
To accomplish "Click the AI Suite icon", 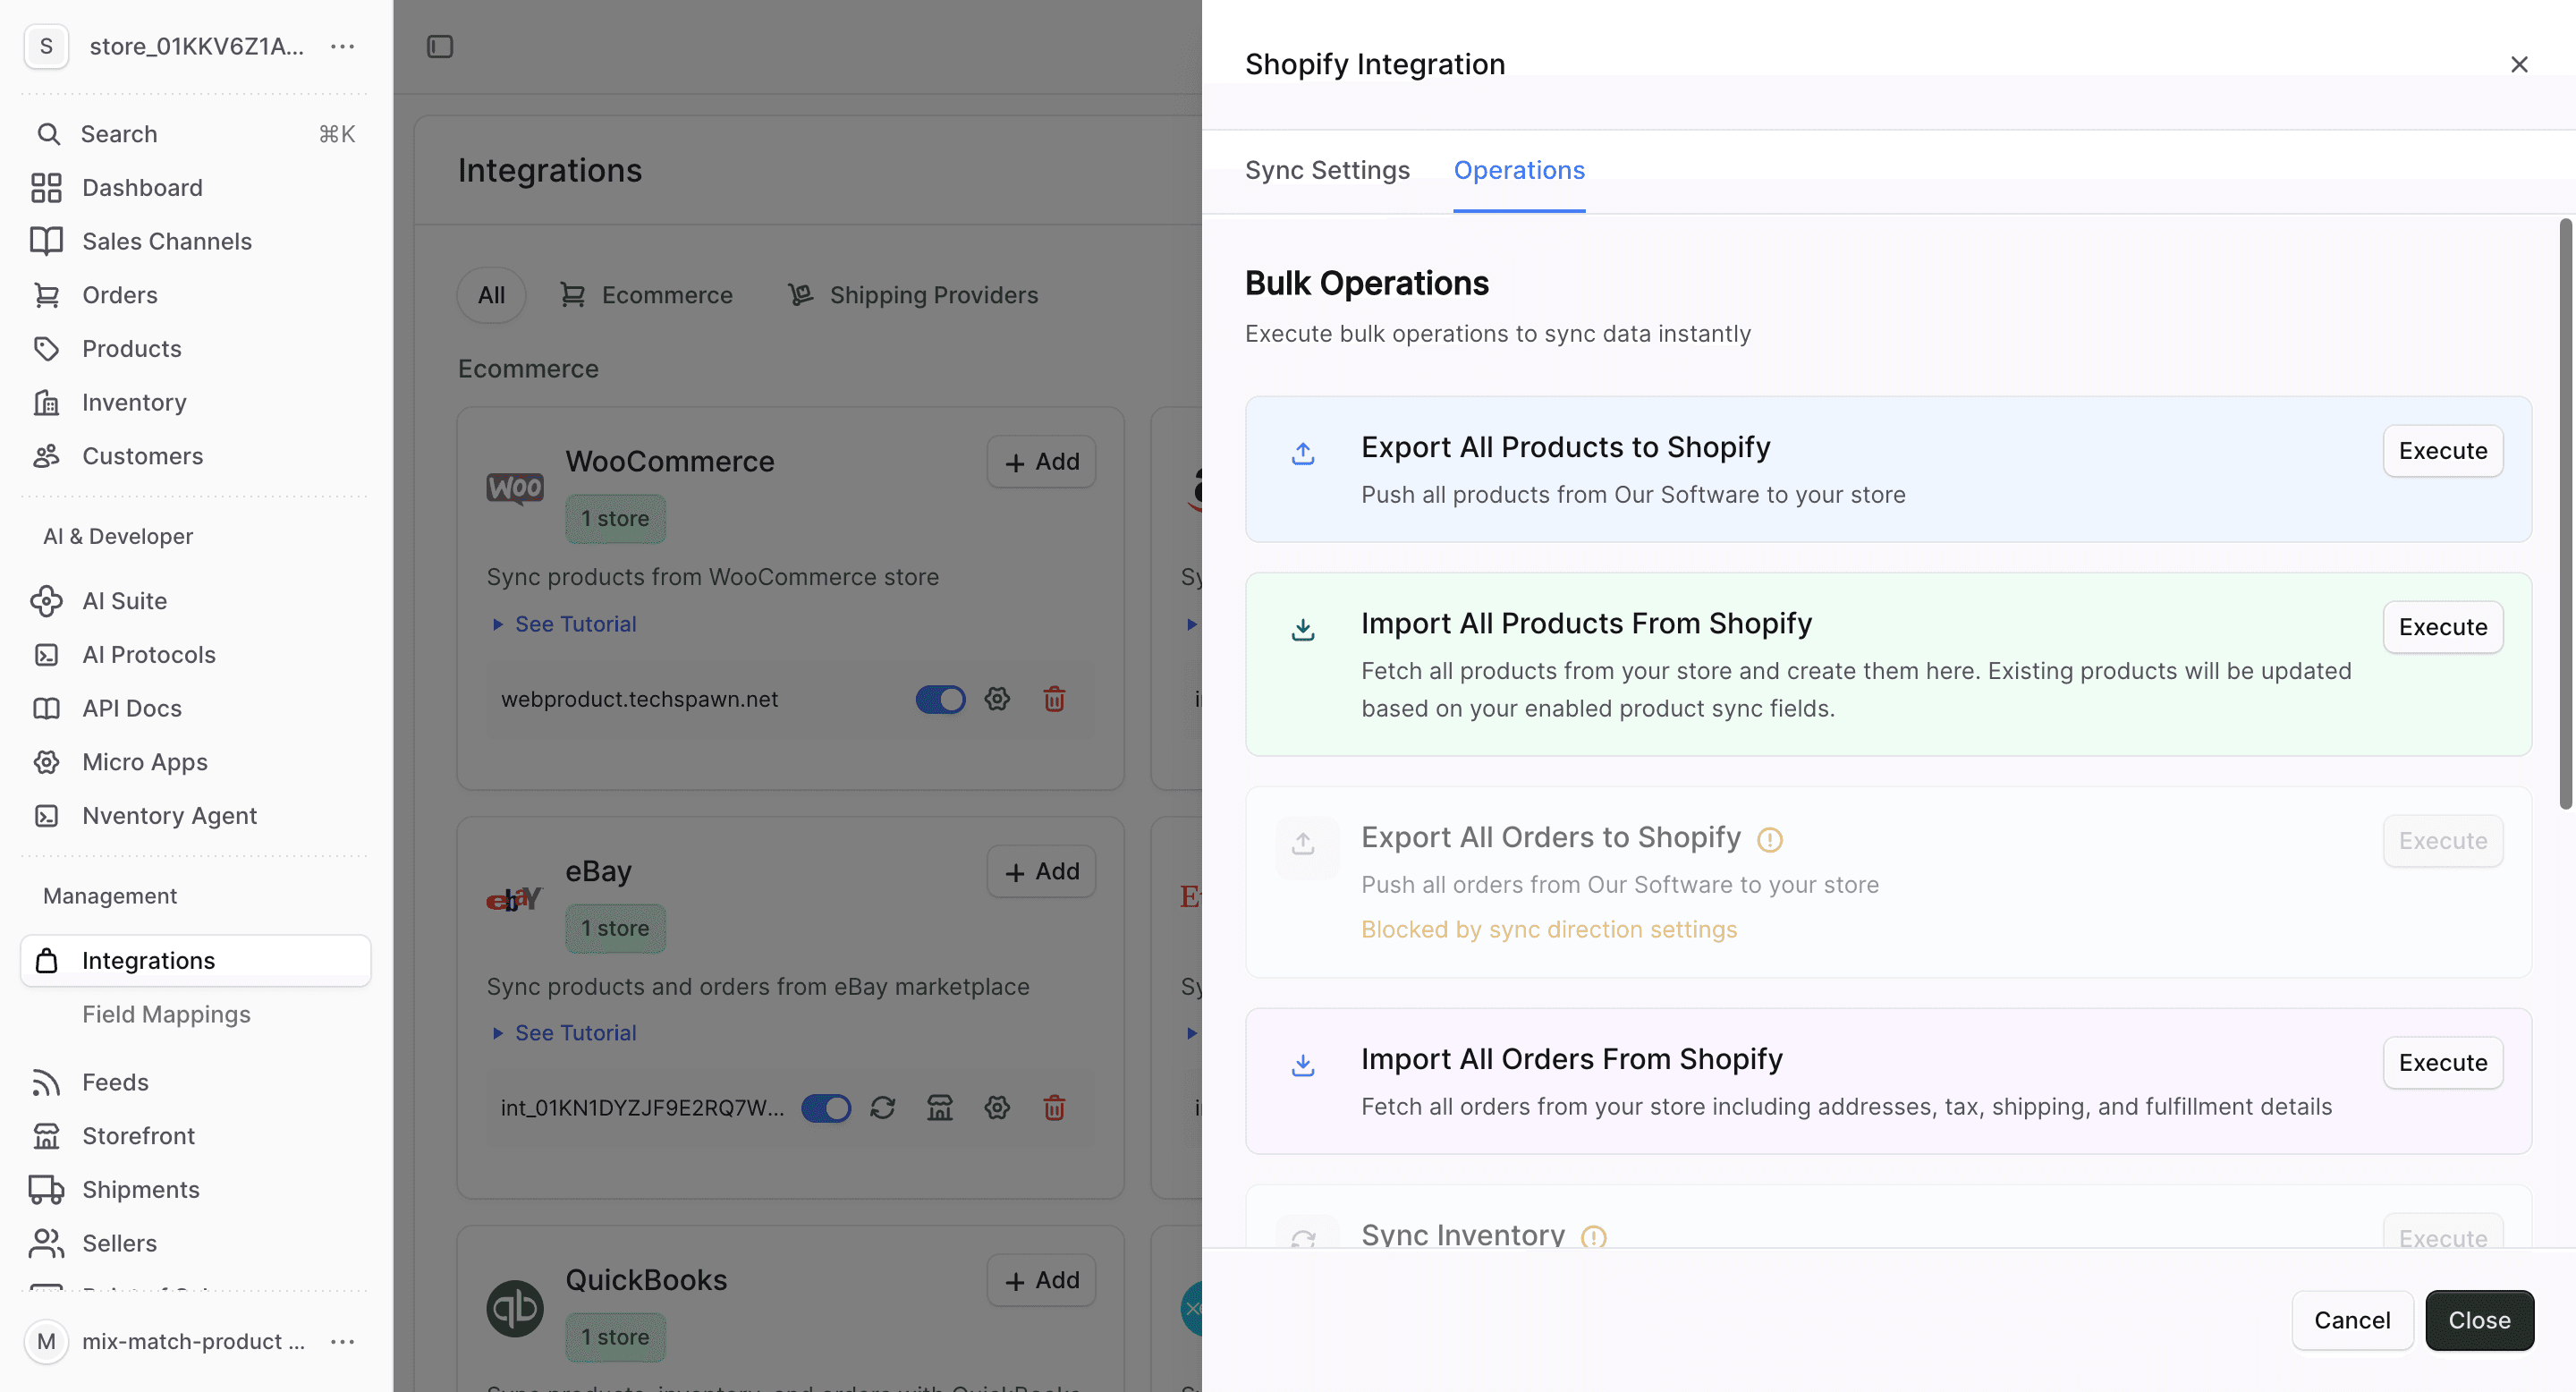I will [46, 601].
